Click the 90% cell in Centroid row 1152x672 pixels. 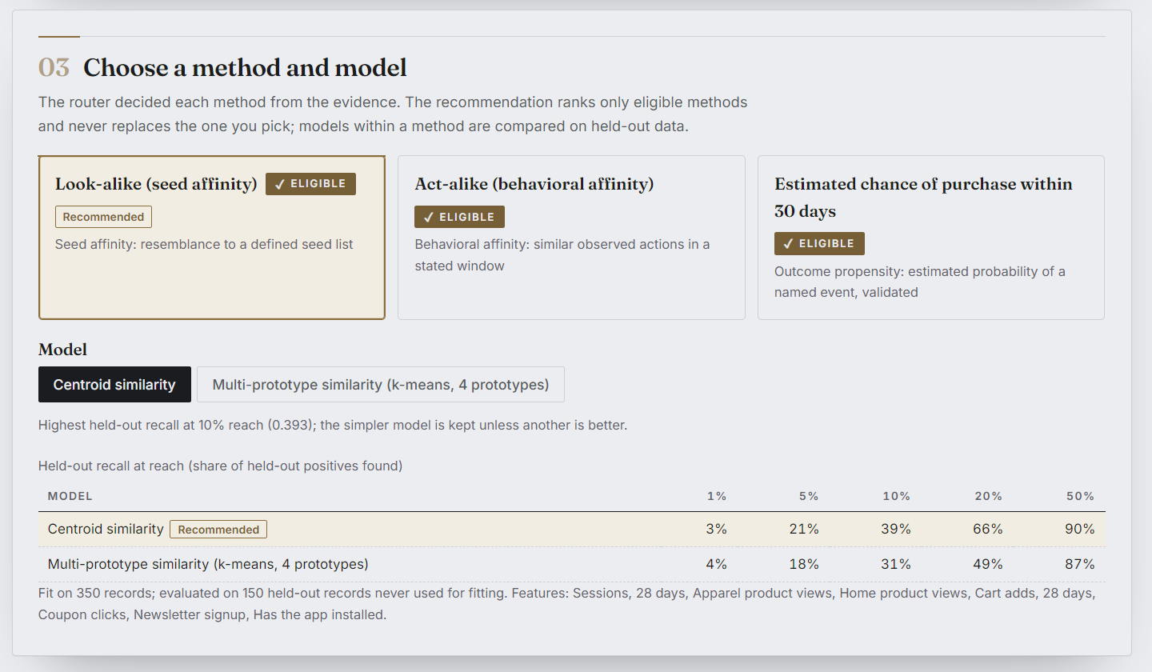(x=1080, y=529)
